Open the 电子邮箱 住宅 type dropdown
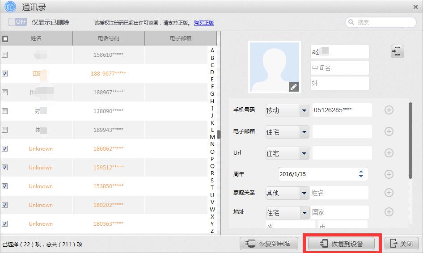Screen dimensions: 423x253 pyautogui.click(x=304, y=132)
